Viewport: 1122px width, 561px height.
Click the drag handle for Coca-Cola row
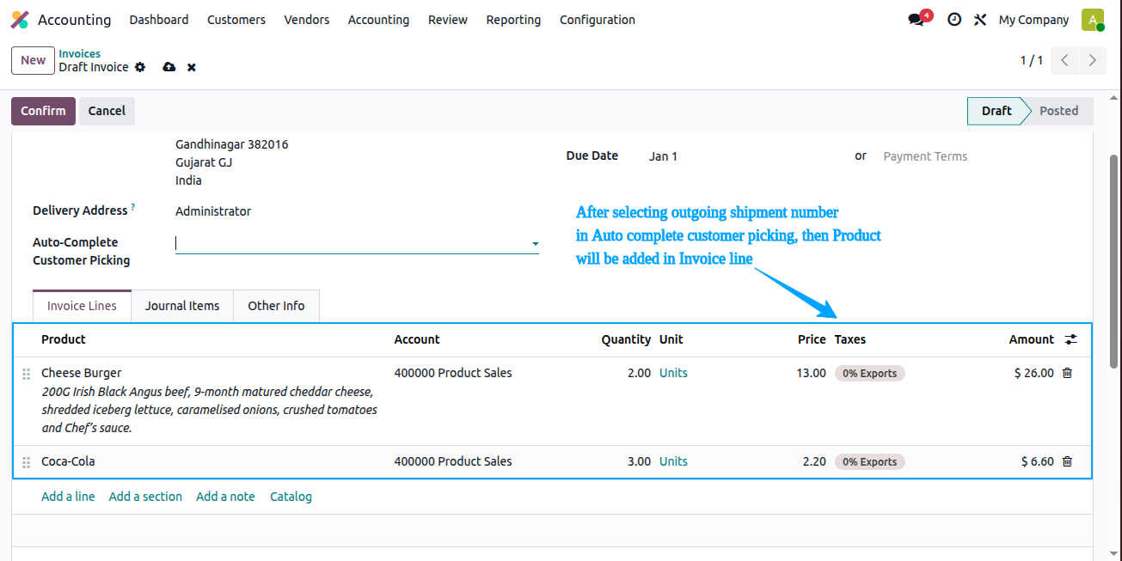tap(26, 462)
